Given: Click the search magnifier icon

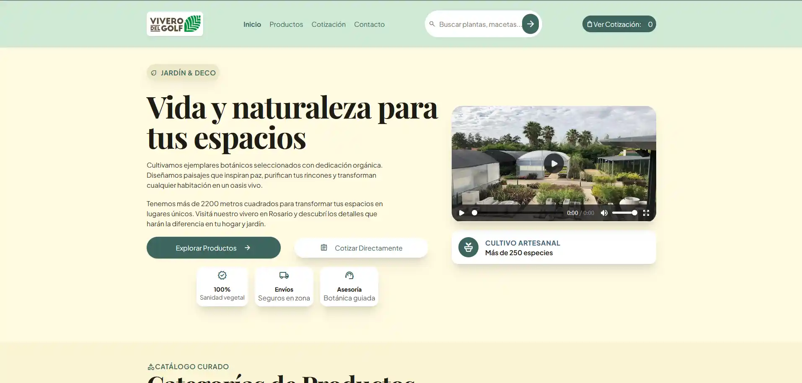Looking at the screenshot, I should click(432, 24).
